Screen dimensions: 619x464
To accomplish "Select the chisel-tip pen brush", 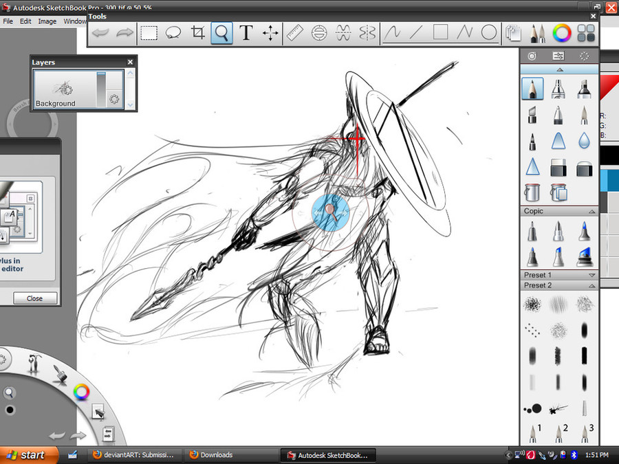I will tap(532, 115).
